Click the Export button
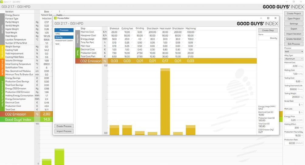 click(294, 29)
